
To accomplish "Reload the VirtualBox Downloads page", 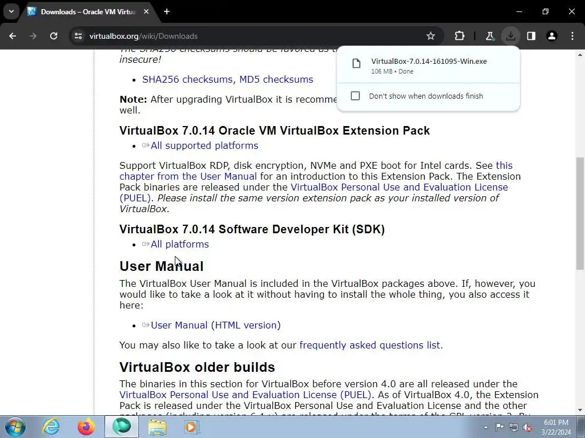I will 54,36.
